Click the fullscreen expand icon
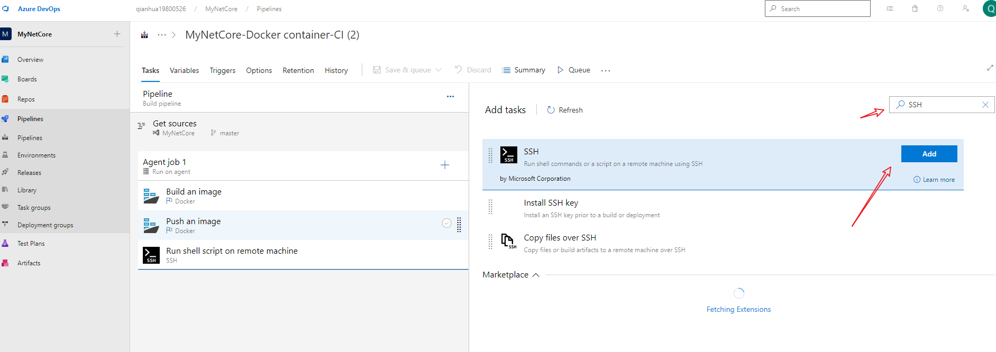996x352 pixels. point(990,68)
